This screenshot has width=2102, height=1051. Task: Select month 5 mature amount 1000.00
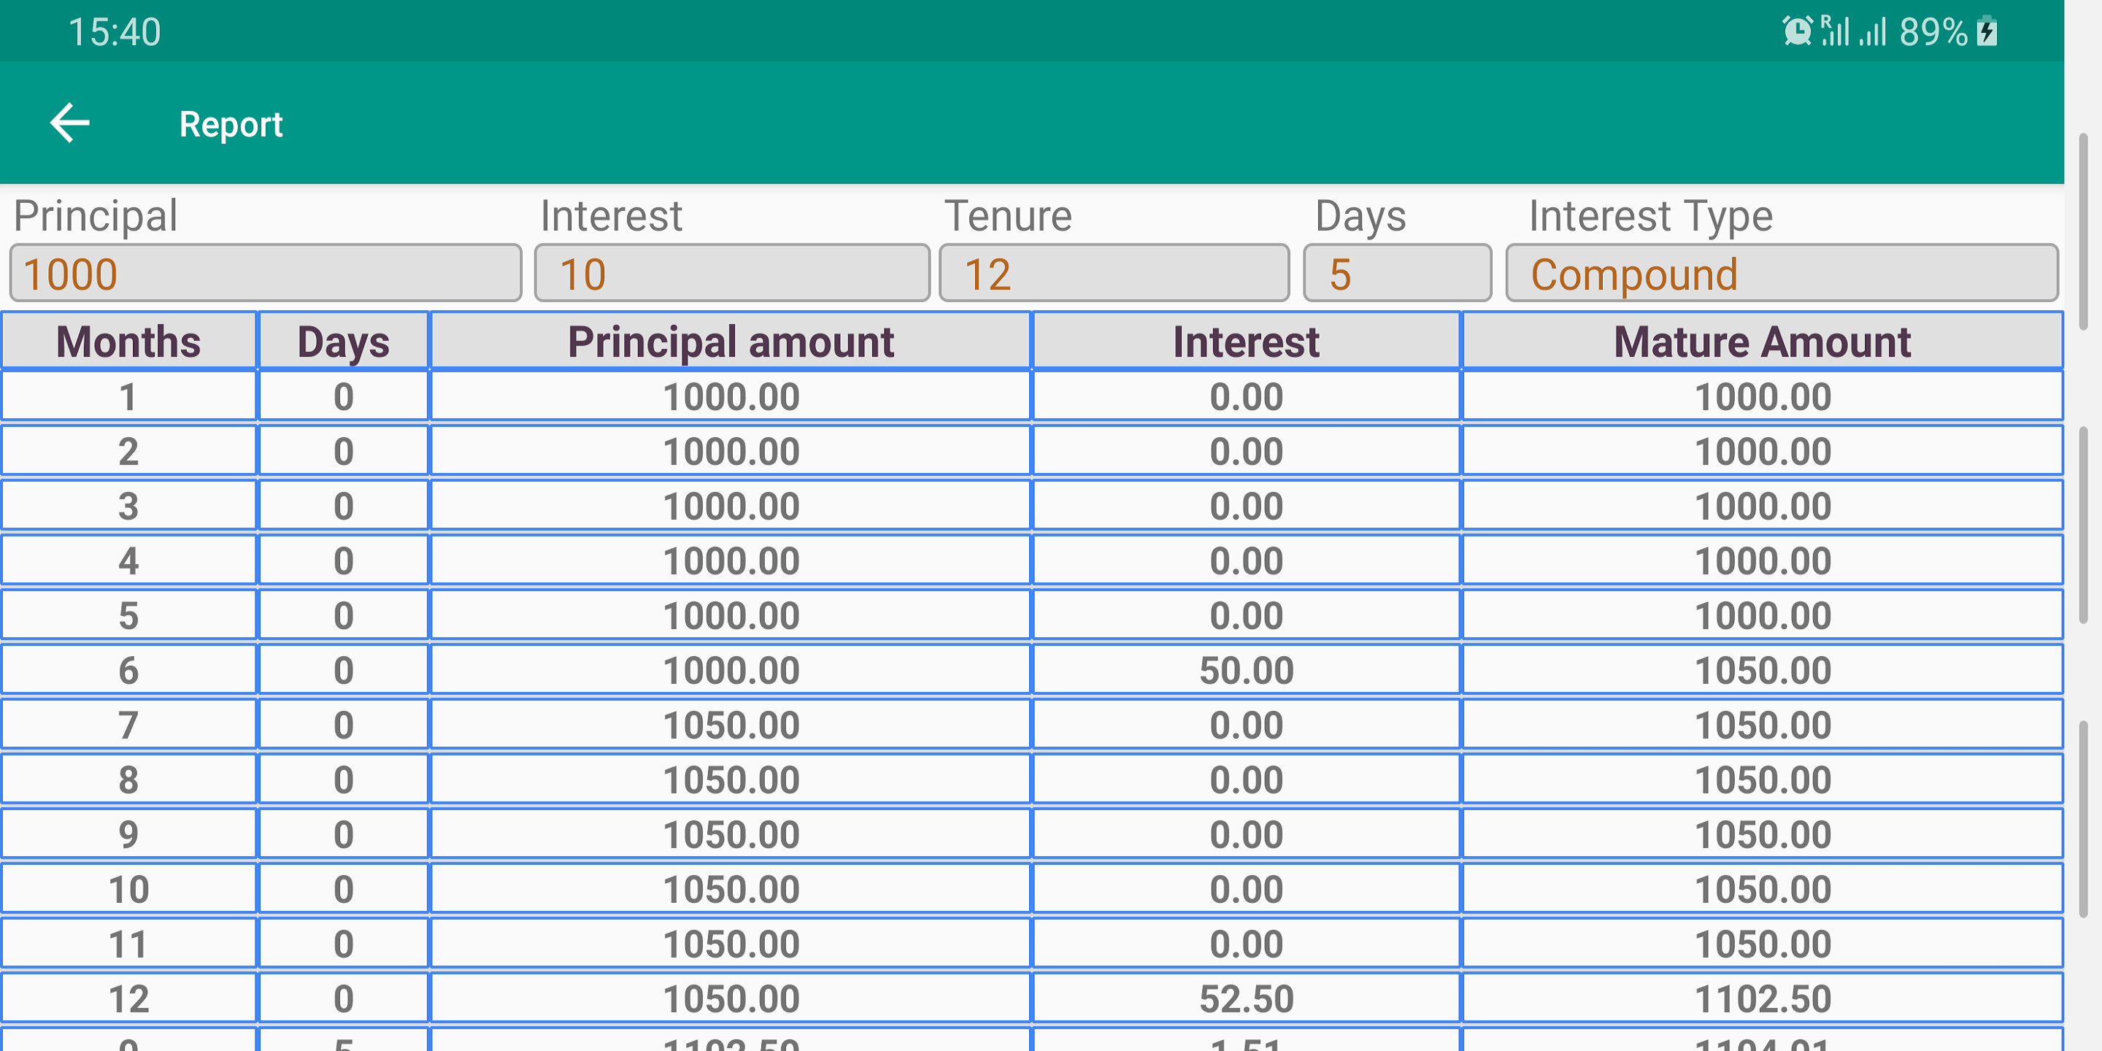coord(1763,615)
